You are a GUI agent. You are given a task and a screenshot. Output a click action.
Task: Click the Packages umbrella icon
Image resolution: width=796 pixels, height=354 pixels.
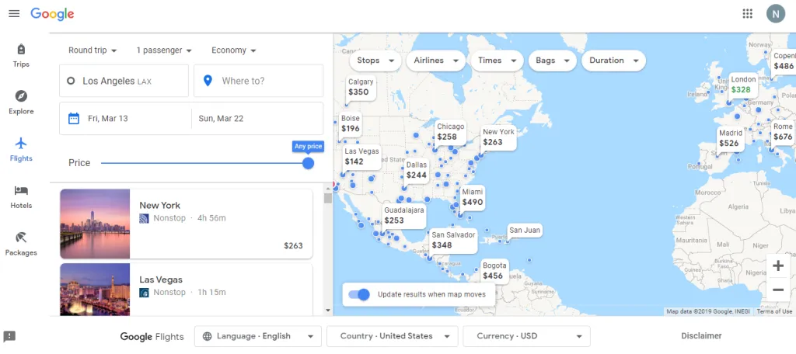tap(21, 238)
